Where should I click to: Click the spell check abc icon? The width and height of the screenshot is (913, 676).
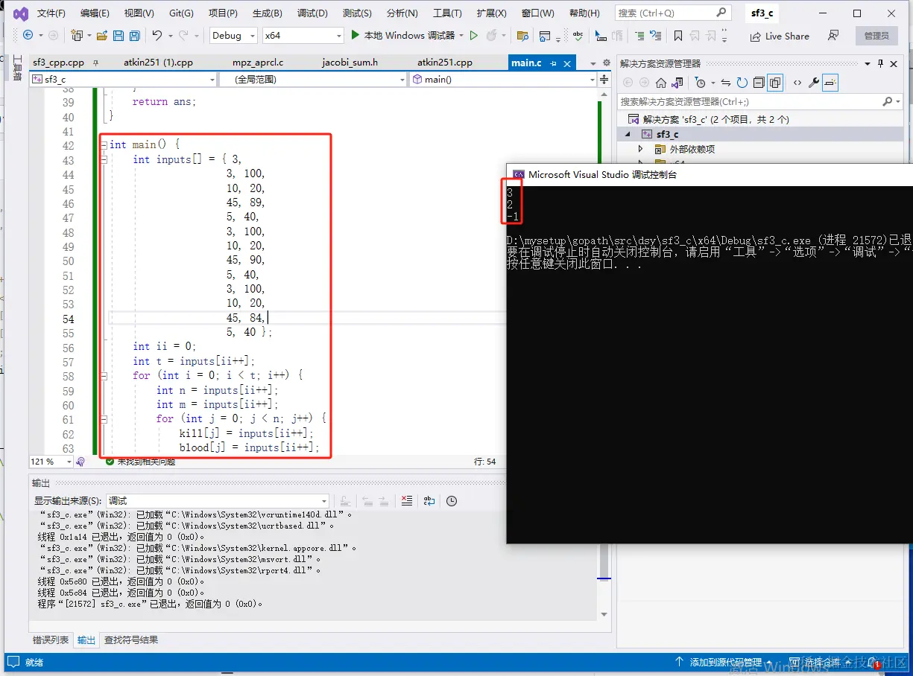578,35
